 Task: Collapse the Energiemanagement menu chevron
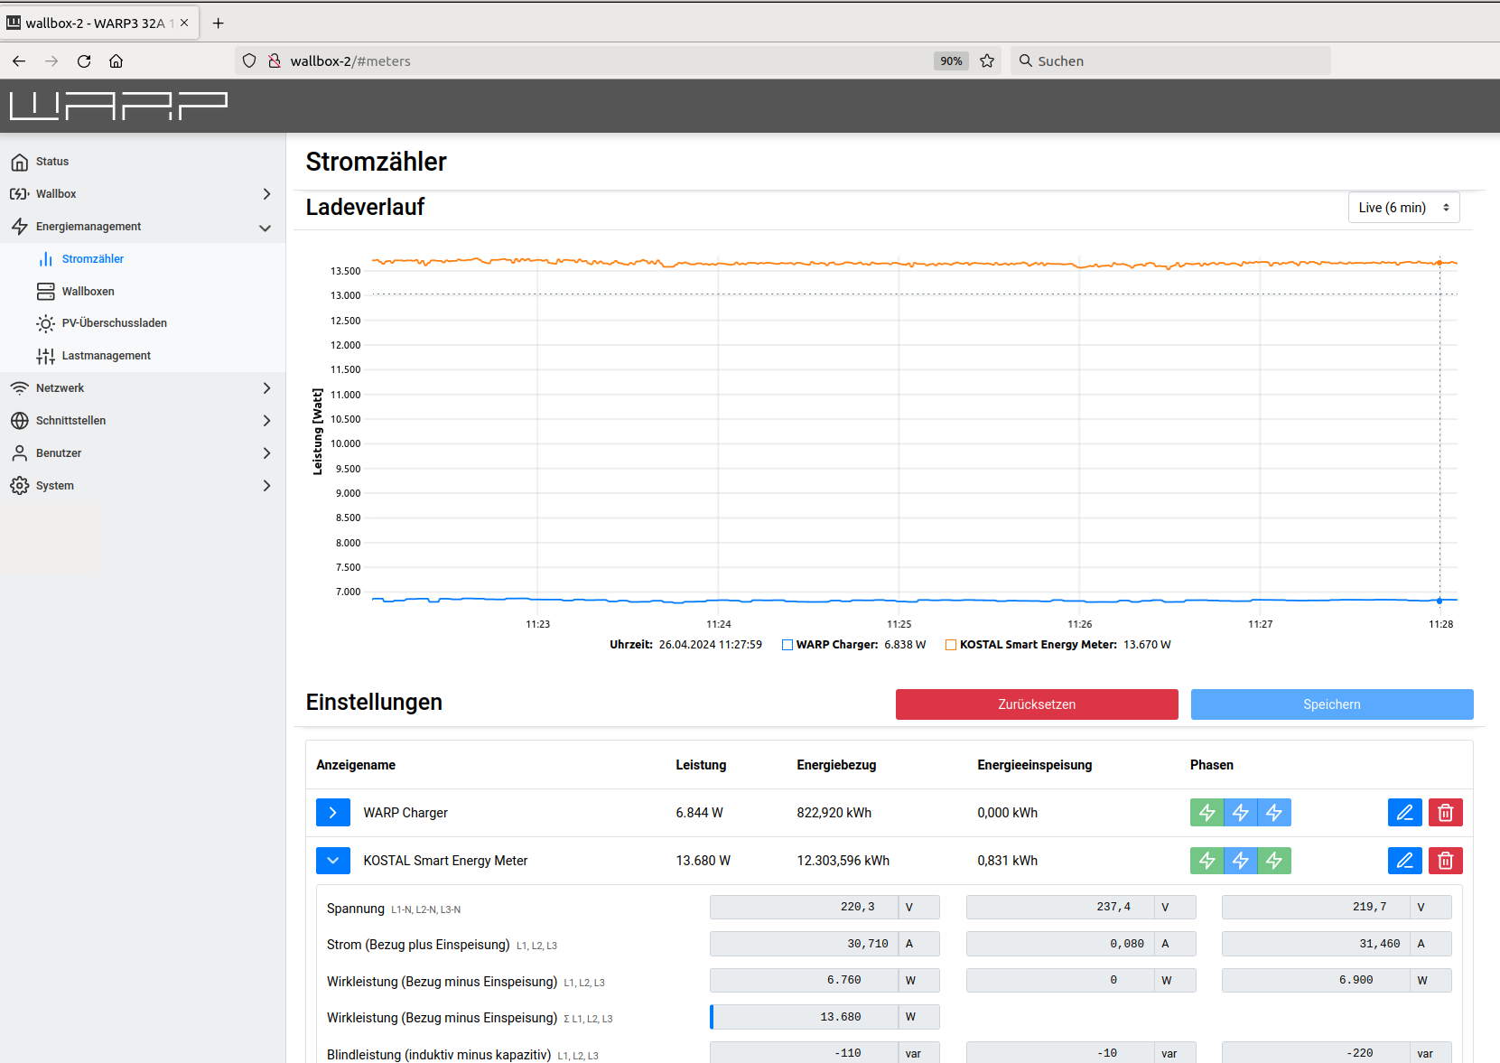[266, 228]
